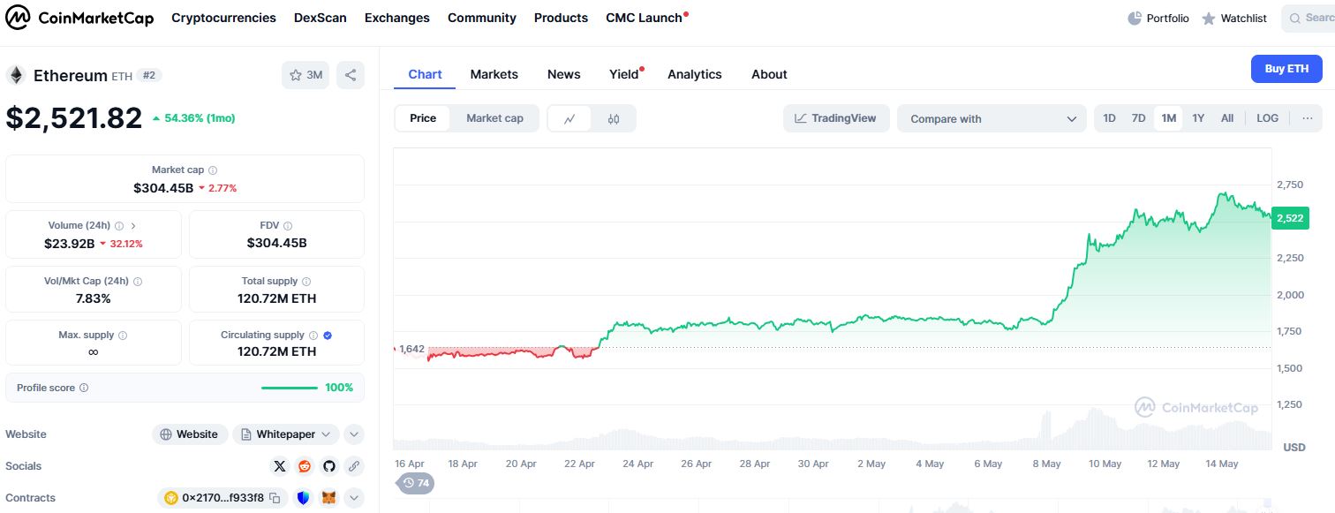
Task: Show the Max. supply info icon
Action: click(x=123, y=336)
